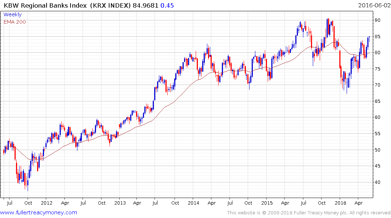
Task: Select the 65 price axis label
Action: click(377, 101)
